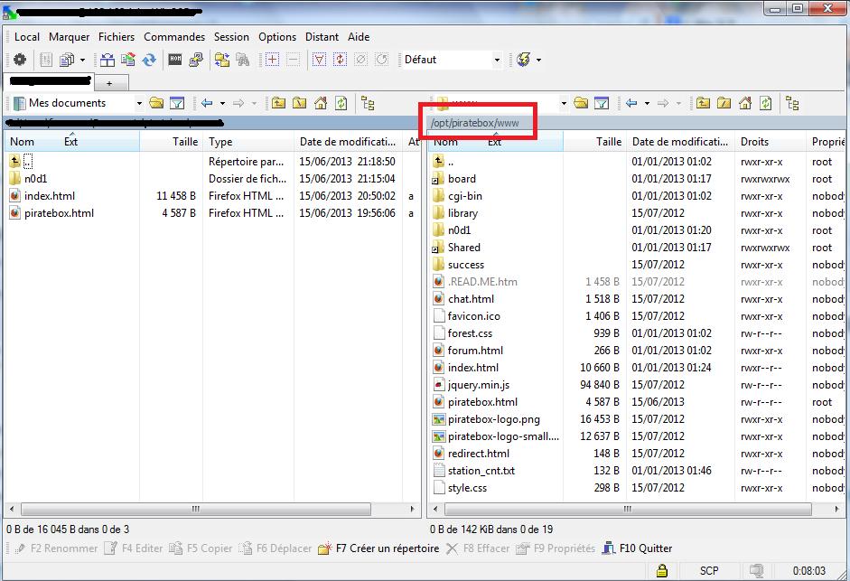Image resolution: width=850 pixels, height=581 pixels.
Task: Open the black terminal console icon
Action: click(175, 60)
